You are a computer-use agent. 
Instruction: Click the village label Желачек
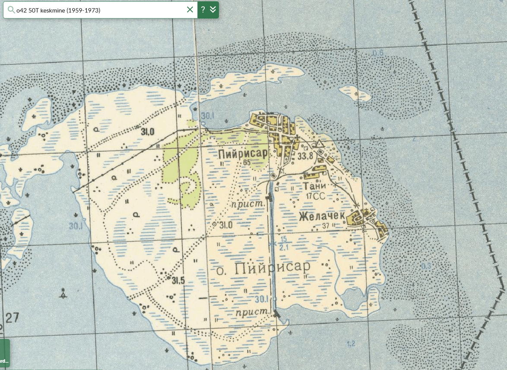tap(322, 216)
